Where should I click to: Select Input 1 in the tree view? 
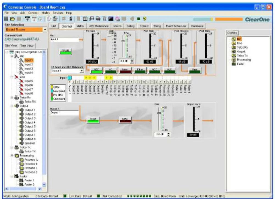click(x=29, y=60)
